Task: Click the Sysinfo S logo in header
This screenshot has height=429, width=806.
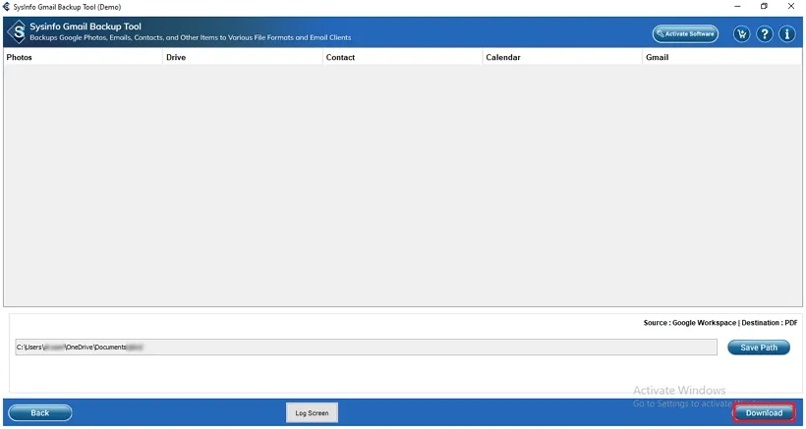Action: (x=18, y=32)
